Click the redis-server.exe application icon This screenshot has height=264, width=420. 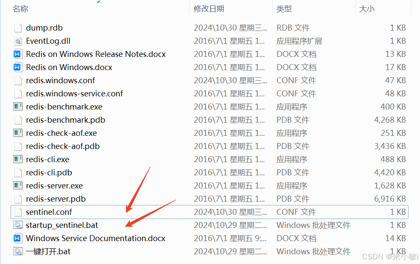(x=18, y=185)
